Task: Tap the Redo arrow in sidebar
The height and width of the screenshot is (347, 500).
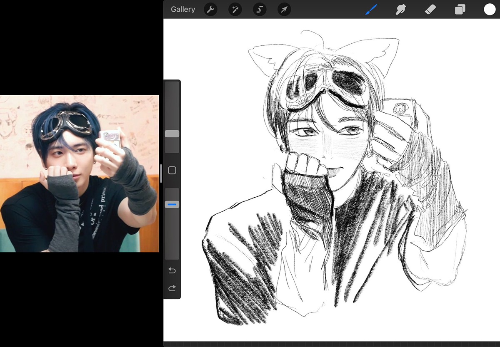Action: tap(172, 288)
